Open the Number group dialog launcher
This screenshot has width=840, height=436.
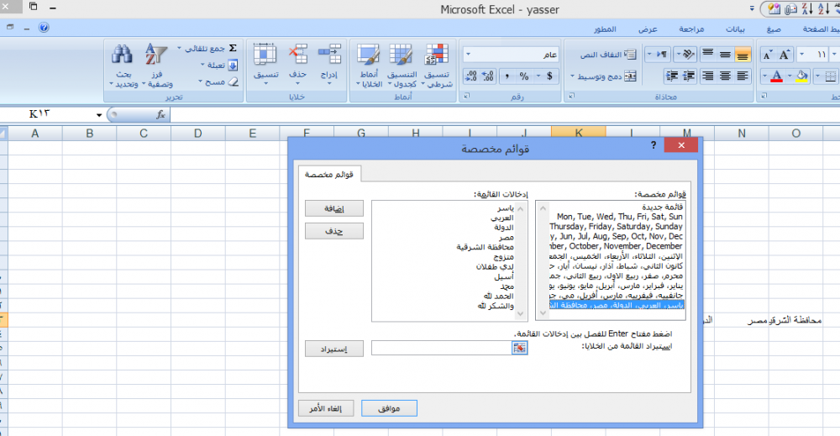tap(466, 96)
